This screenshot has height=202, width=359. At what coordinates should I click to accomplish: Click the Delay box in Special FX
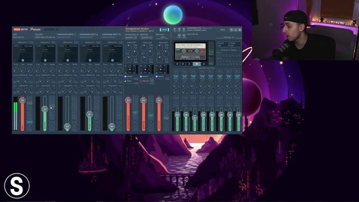pyautogui.click(x=234, y=44)
